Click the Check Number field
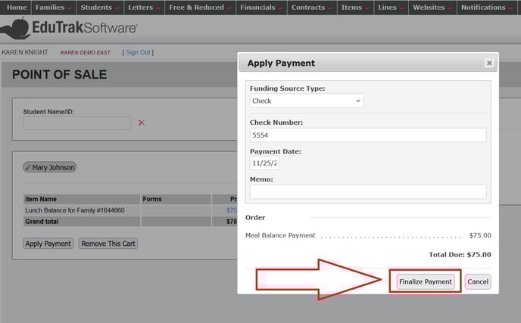Image resolution: width=521 pixels, height=323 pixels. pyautogui.click(x=368, y=135)
